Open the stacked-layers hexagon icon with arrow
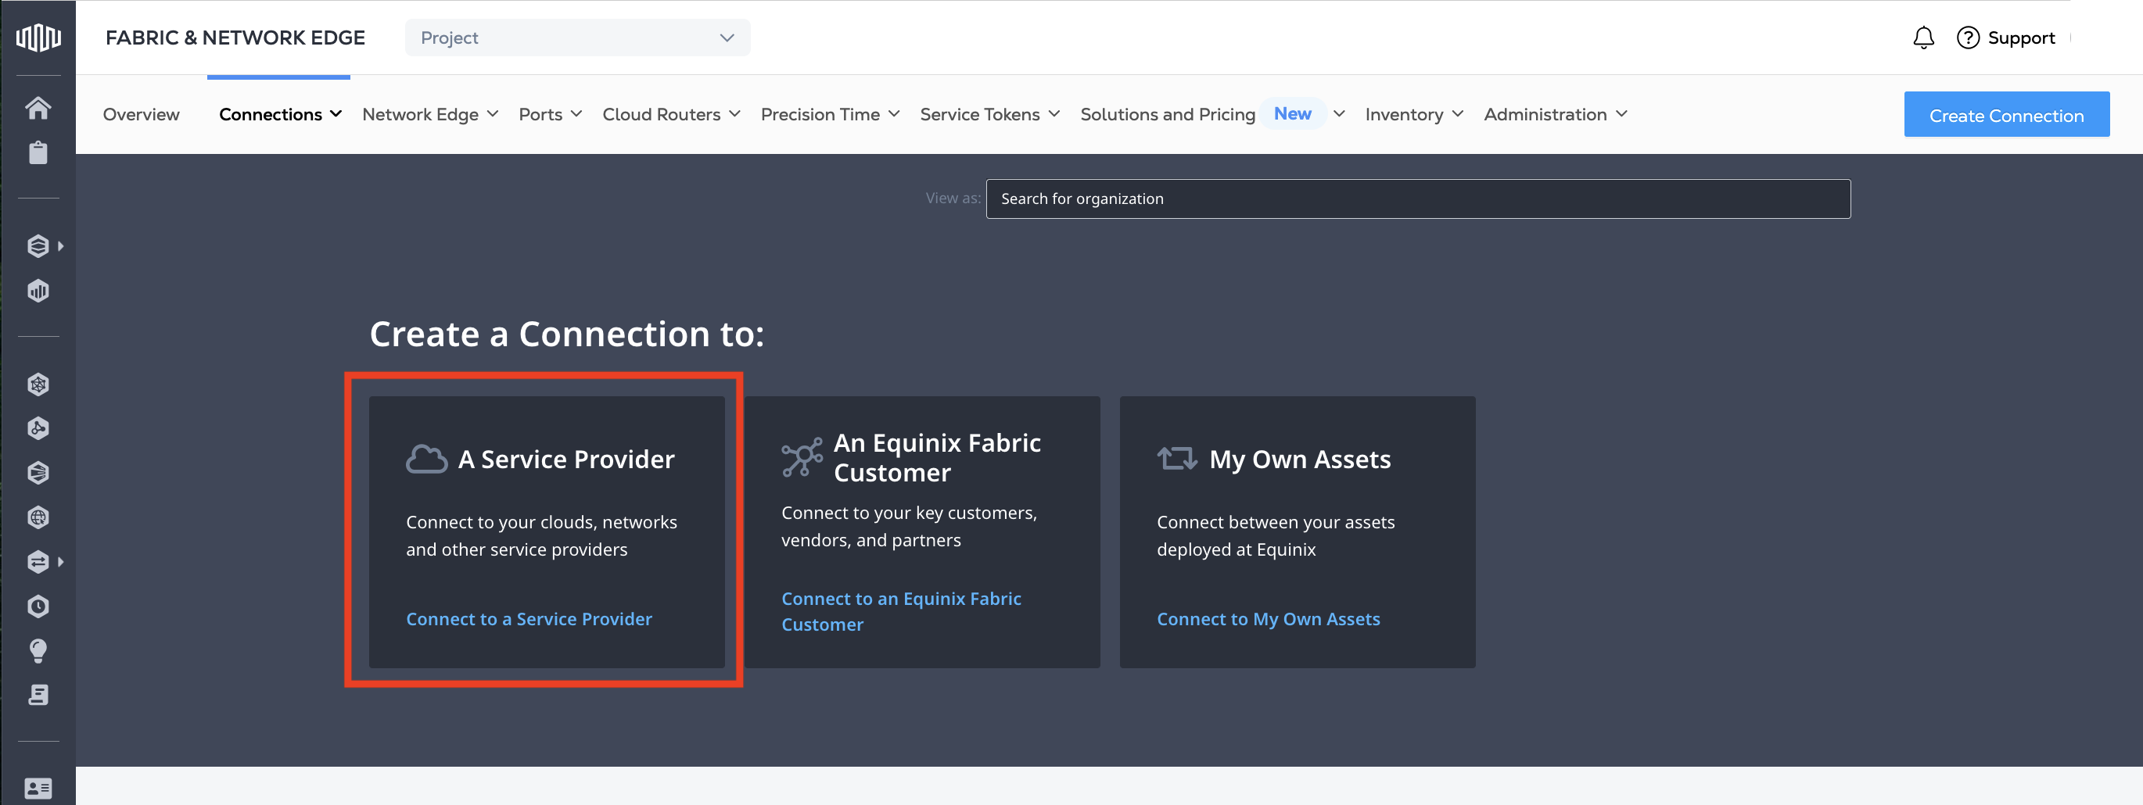The width and height of the screenshot is (2143, 805). [38, 246]
